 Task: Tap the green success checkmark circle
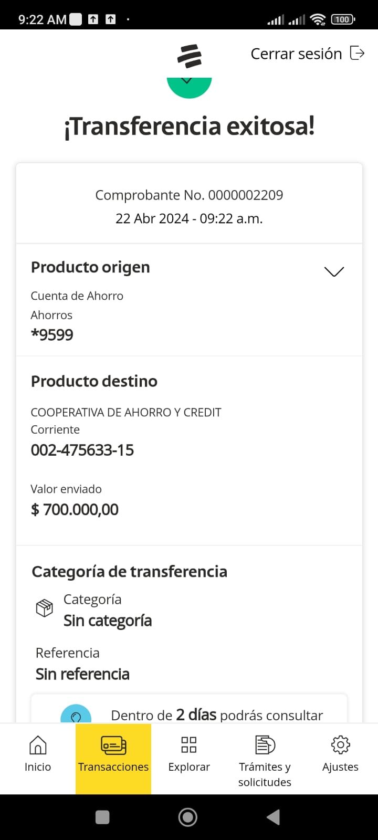click(189, 85)
